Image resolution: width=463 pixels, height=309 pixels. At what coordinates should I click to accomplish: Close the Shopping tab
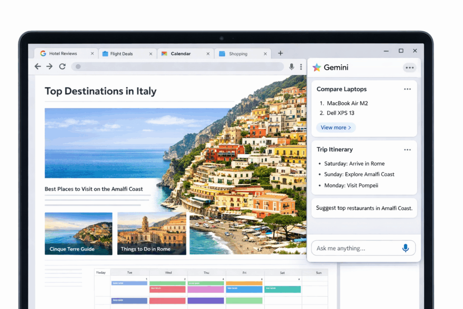tap(265, 53)
